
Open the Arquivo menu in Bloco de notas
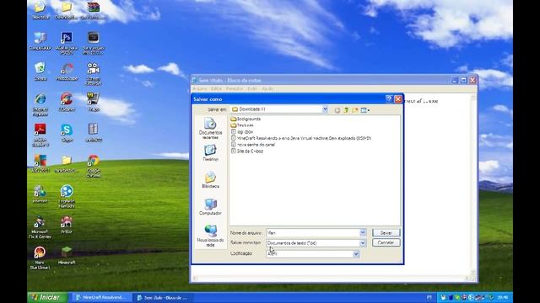(x=200, y=88)
